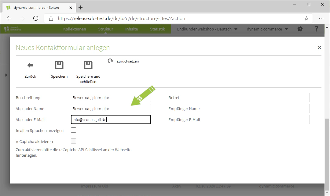The width and height of the screenshot is (330, 196).
Task: Click the Speichern label
Action: point(59,77)
